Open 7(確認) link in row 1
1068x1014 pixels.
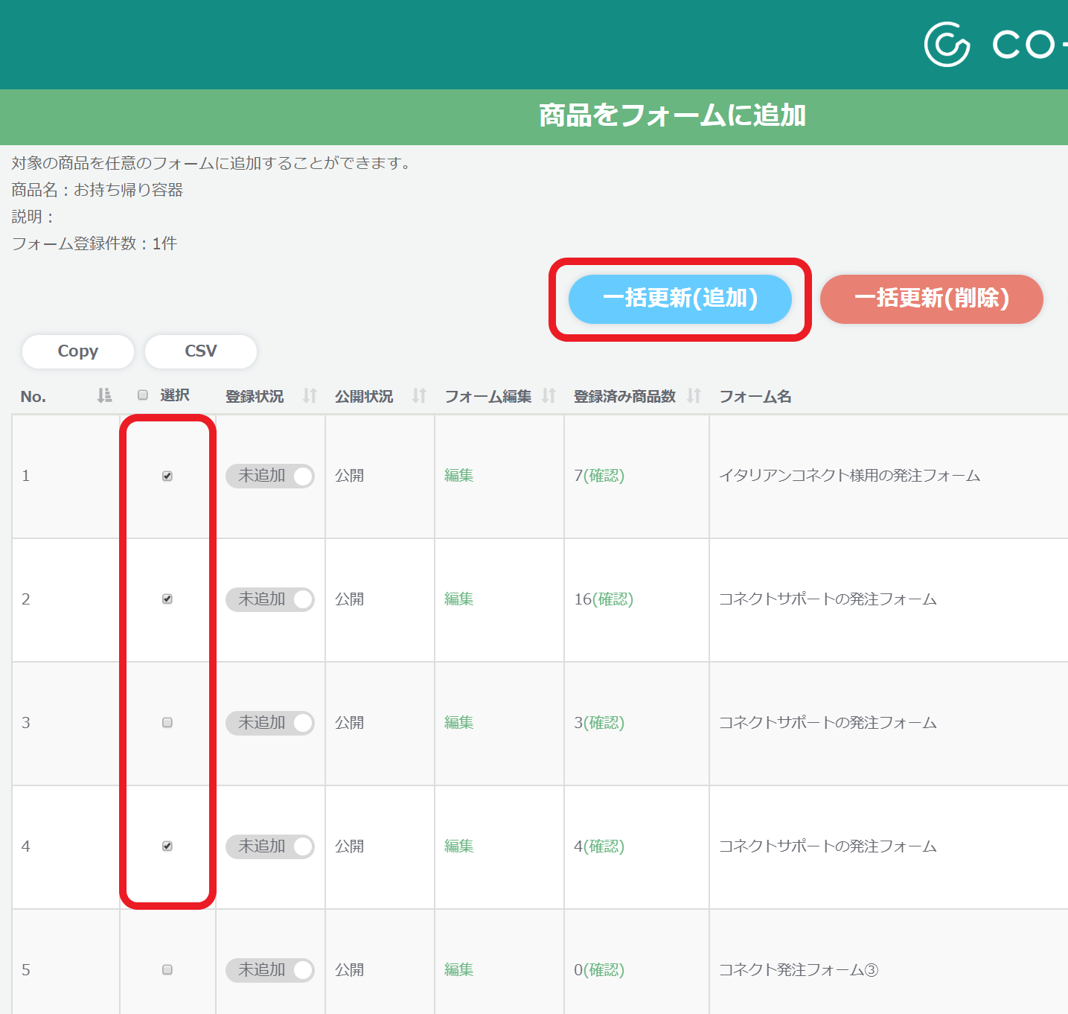click(599, 476)
